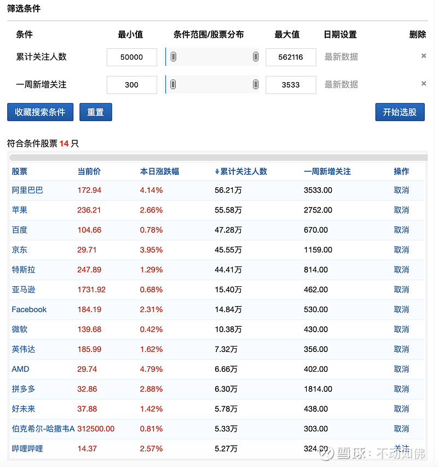Image resolution: width=438 pixels, height=467 pixels.
Task: Open the 百度 stock link
Action: click(20, 230)
